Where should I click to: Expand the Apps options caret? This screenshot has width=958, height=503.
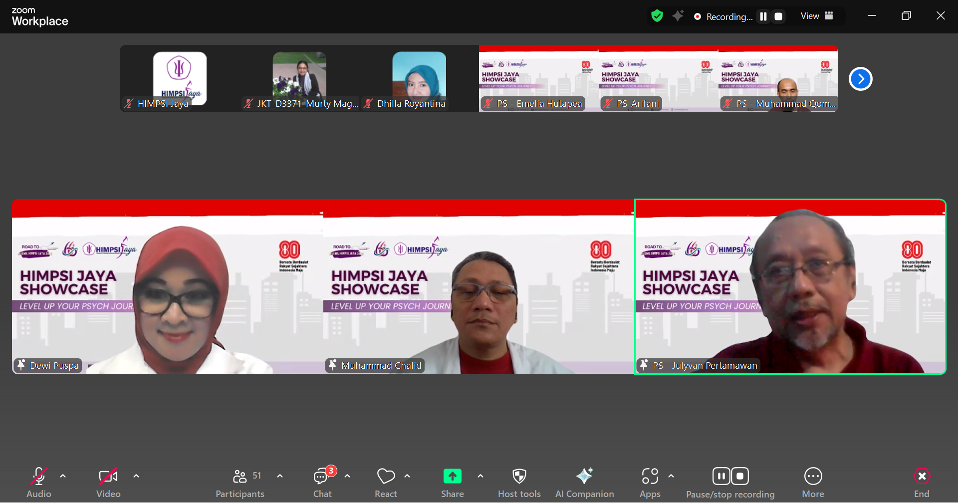point(671,476)
